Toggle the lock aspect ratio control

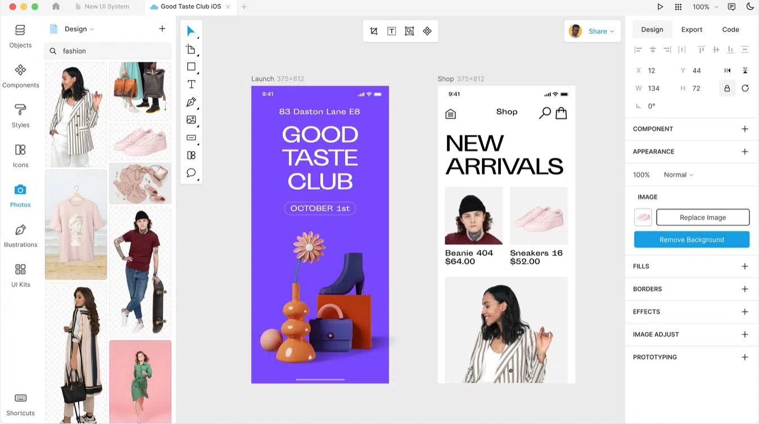(727, 88)
